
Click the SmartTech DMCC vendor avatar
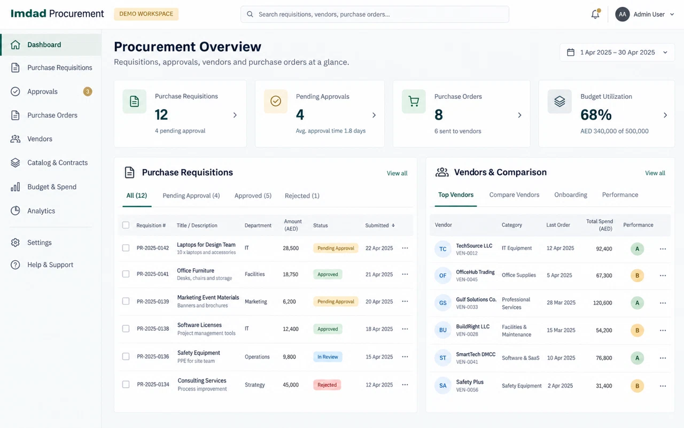point(443,358)
